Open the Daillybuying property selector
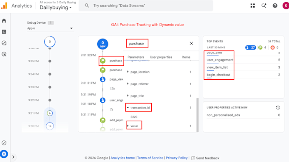 click(56, 8)
